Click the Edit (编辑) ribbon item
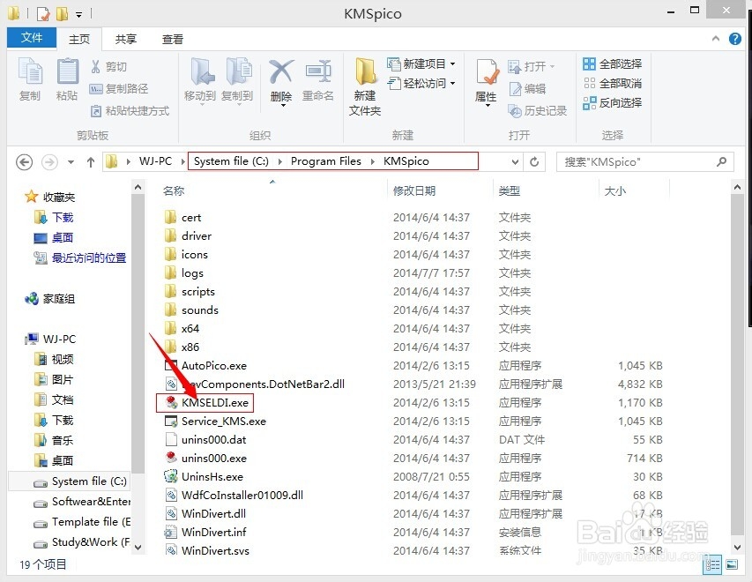 point(527,88)
